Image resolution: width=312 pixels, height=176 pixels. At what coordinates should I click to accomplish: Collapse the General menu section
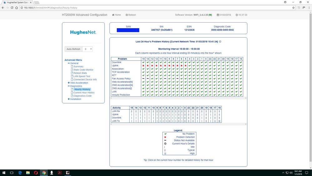(x=69, y=63)
